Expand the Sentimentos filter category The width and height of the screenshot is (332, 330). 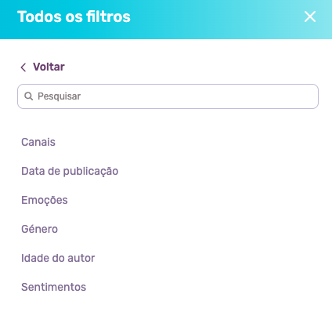53,287
